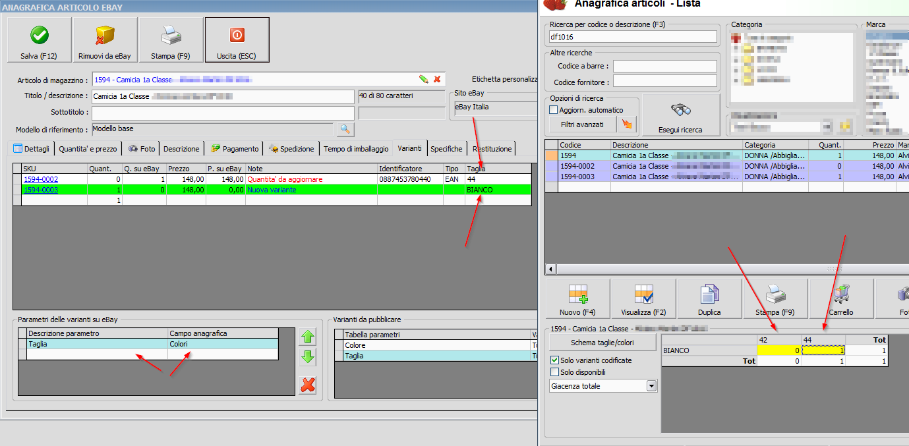The height and width of the screenshot is (446, 909).
Task: Click the Identificatore column header
Action: tap(410, 169)
